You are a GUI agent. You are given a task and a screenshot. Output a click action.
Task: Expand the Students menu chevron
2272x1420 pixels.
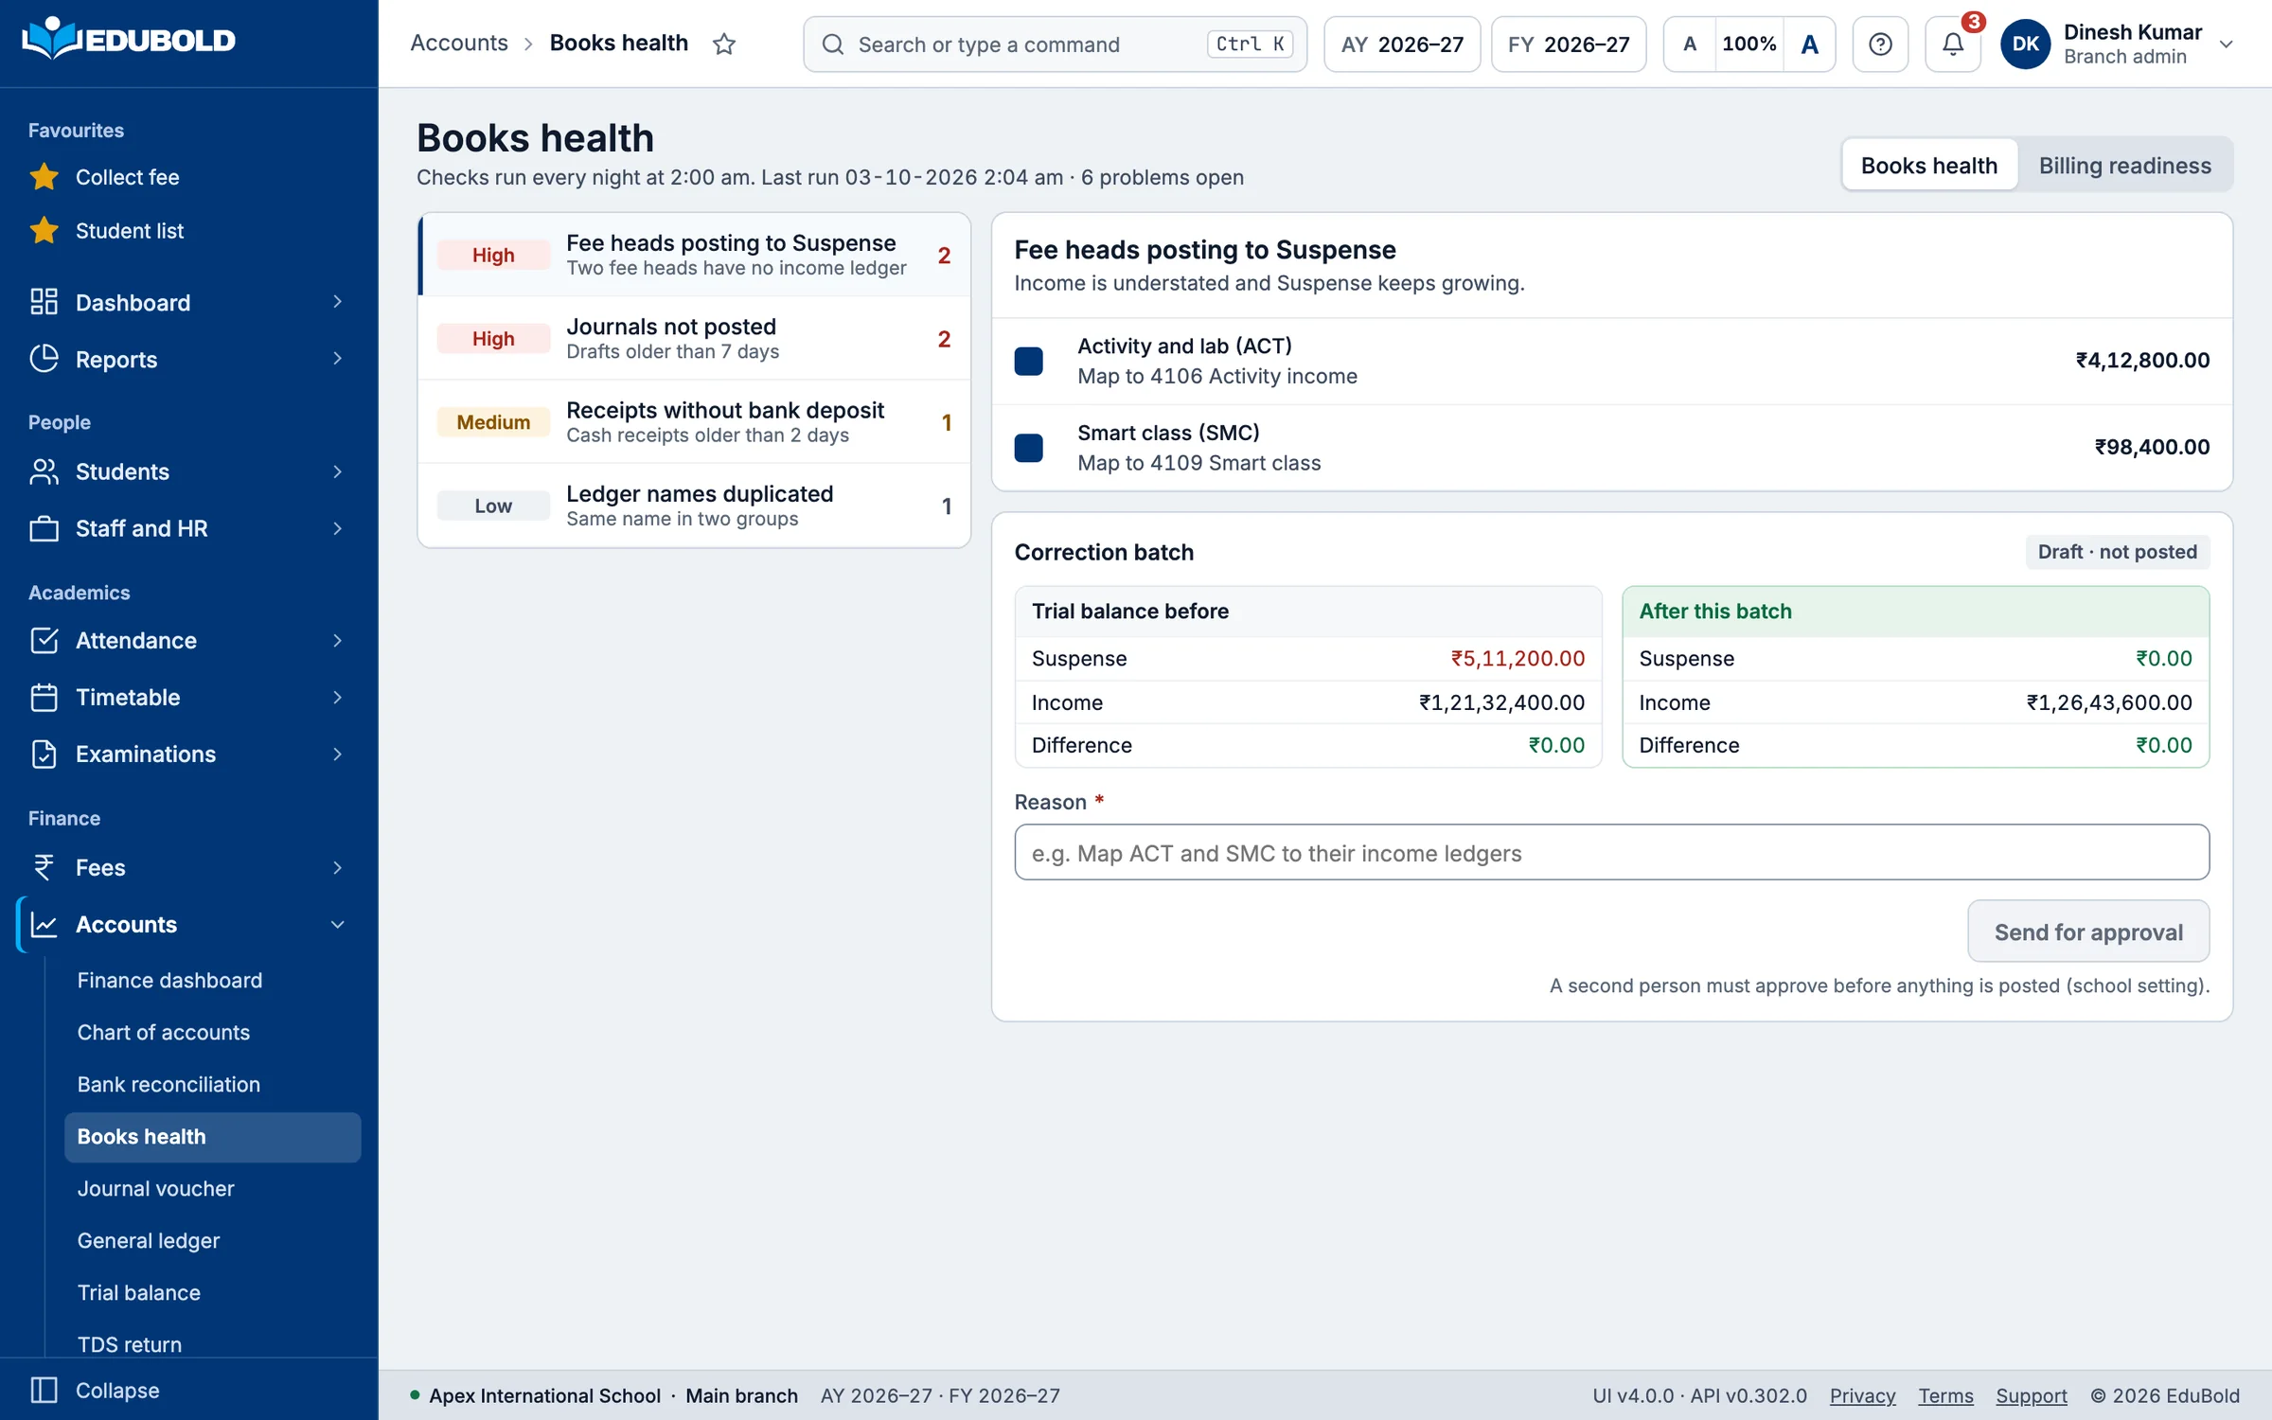coord(337,471)
